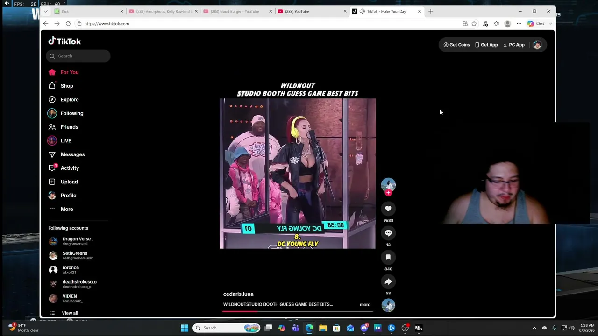Favorite this page with star icon
The width and height of the screenshot is (598, 336).
point(474,24)
